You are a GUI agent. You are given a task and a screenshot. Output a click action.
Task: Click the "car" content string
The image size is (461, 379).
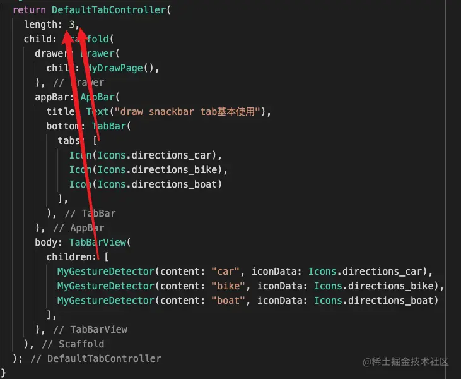coord(226,272)
